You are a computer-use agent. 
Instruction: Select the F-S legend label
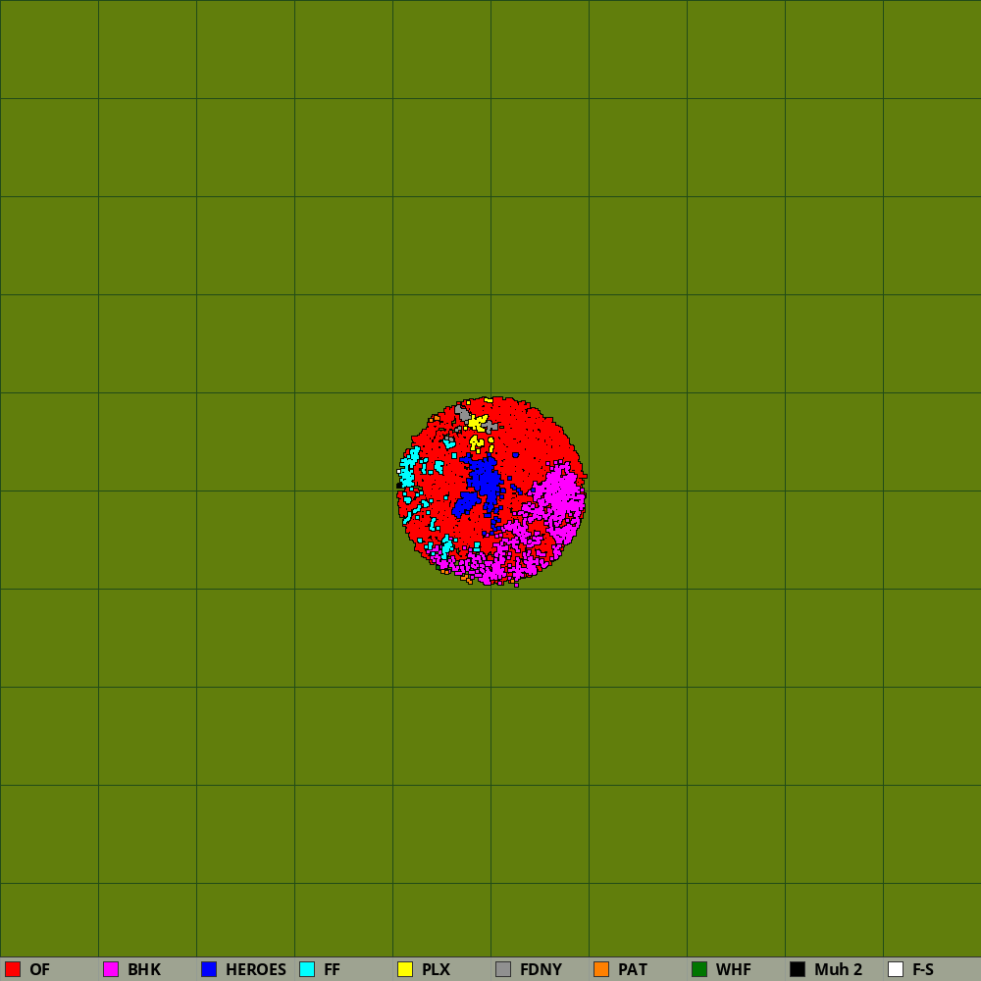(x=923, y=969)
